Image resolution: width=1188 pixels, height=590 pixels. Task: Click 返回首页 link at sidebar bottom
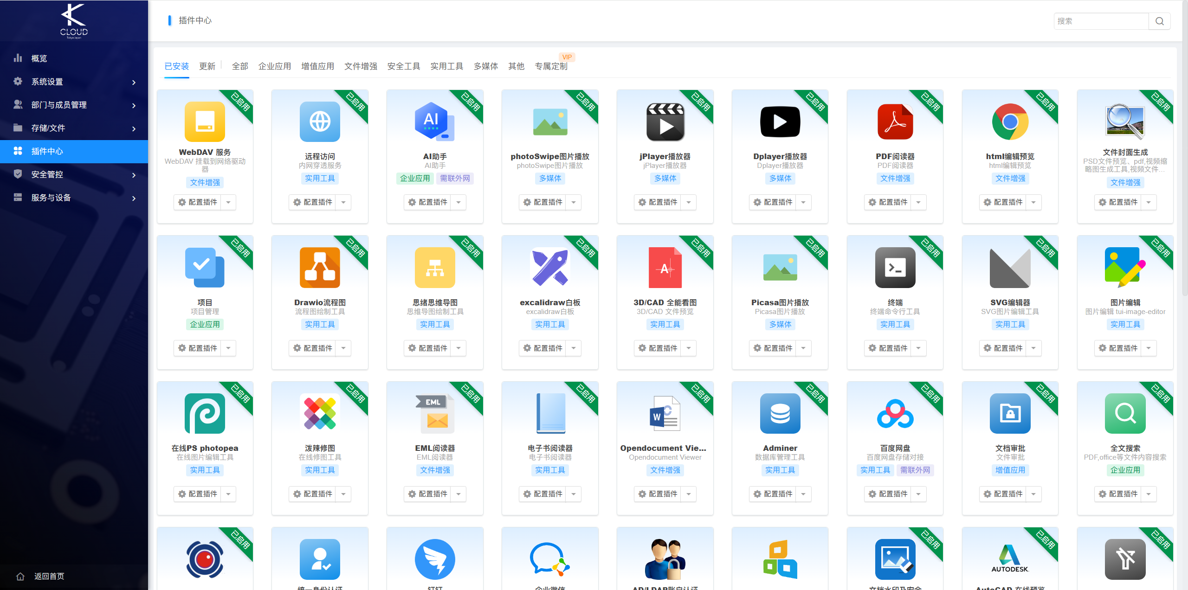pos(41,576)
